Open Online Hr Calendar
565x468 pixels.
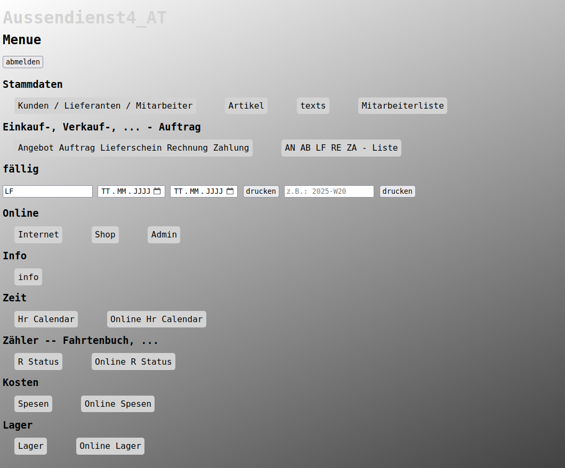click(x=156, y=319)
